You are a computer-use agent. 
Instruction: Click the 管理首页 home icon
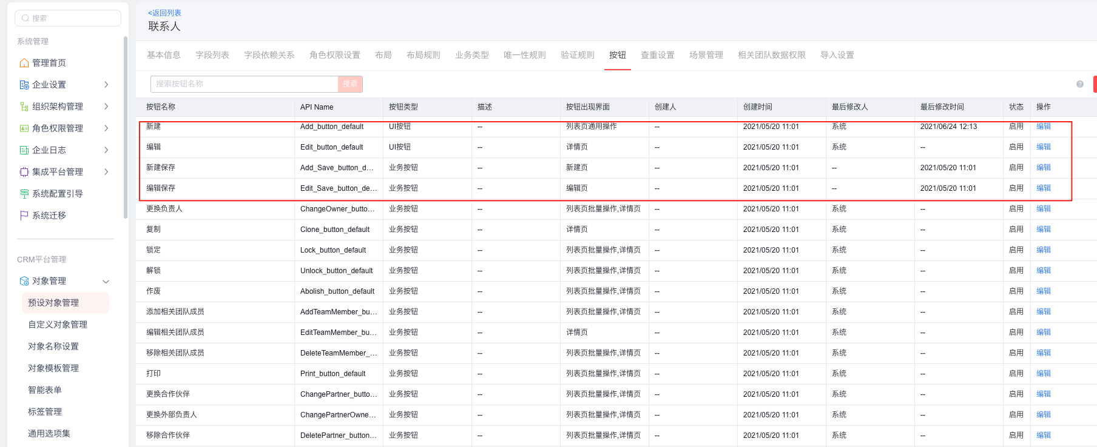tap(24, 63)
